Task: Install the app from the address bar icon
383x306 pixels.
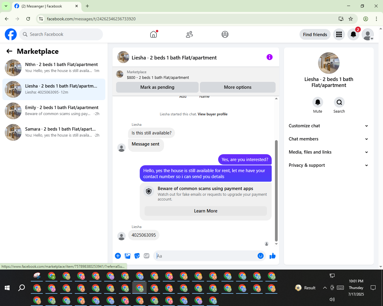Action: (341, 19)
